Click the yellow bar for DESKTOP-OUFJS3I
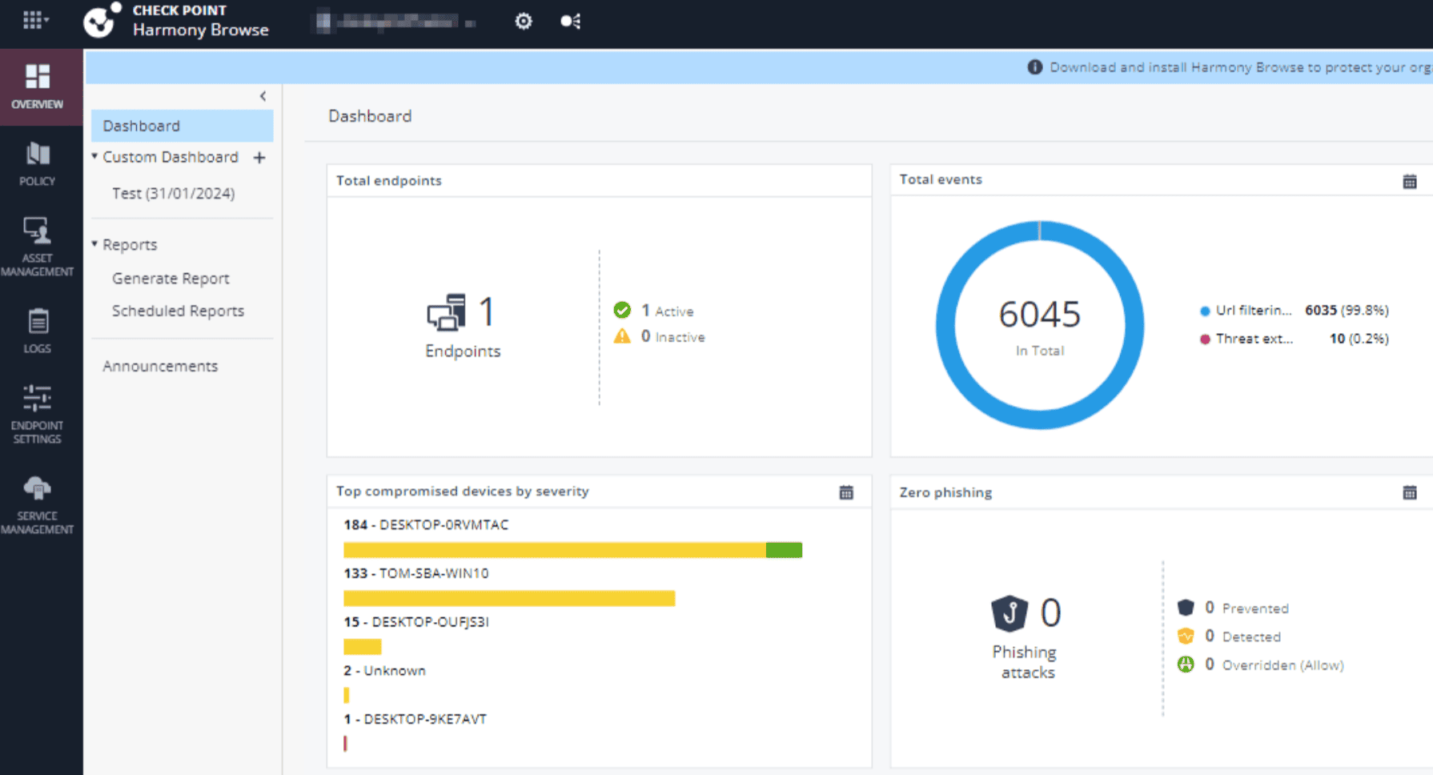1433x775 pixels. pos(363,647)
